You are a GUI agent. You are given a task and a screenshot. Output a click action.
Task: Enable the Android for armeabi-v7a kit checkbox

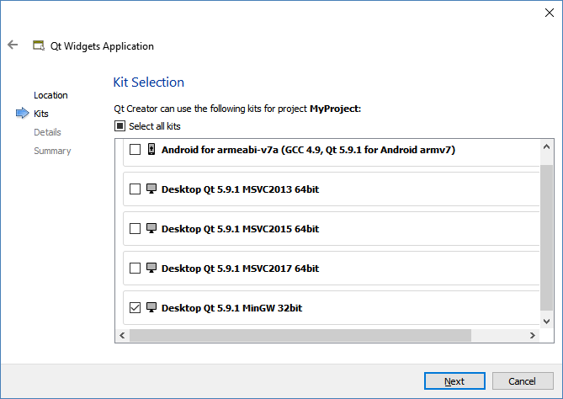point(135,150)
